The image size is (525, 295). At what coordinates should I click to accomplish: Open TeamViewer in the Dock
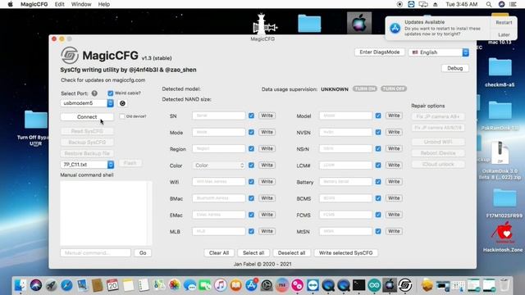click(313, 285)
